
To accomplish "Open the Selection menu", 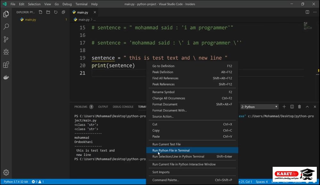I will (34, 4).
